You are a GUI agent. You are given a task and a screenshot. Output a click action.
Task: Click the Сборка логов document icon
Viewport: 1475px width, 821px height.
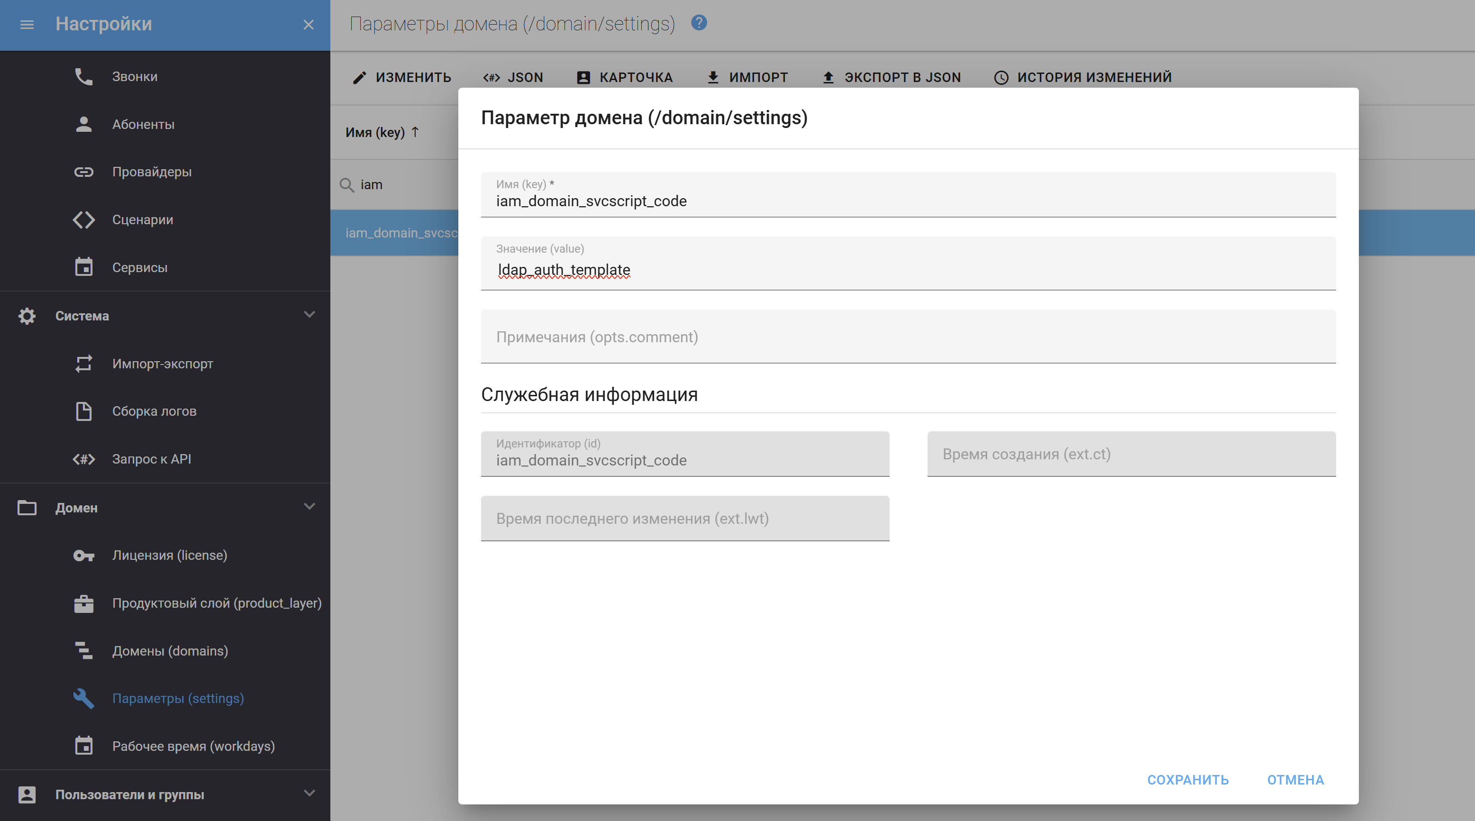point(83,411)
